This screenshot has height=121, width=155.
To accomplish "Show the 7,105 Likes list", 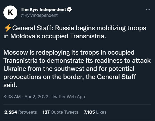I will (x=95, y=112).
